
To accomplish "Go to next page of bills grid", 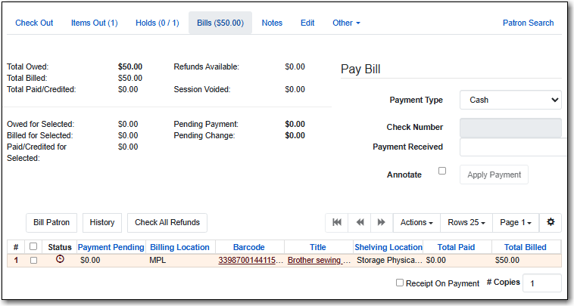I will click(382, 222).
